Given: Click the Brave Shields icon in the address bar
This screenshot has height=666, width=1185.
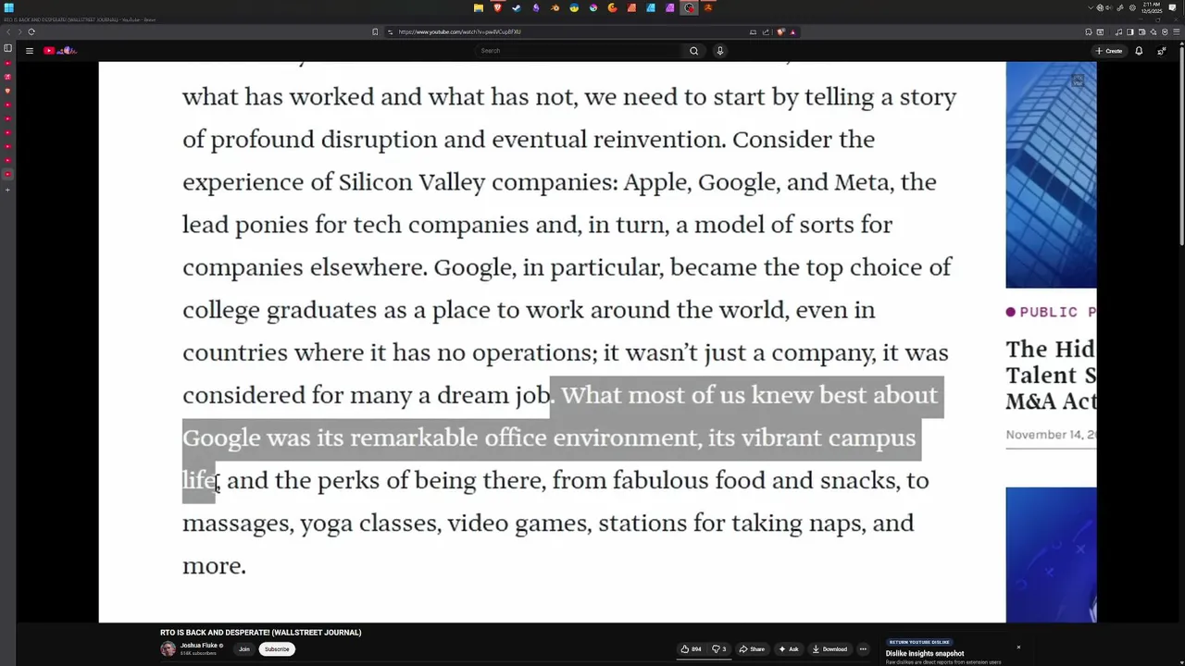Looking at the screenshot, I should tap(780, 31).
